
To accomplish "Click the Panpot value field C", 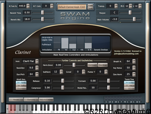I will [114, 13].
